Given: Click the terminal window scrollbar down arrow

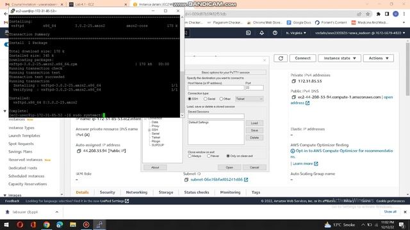Looking at the screenshot, I should point(182,115).
